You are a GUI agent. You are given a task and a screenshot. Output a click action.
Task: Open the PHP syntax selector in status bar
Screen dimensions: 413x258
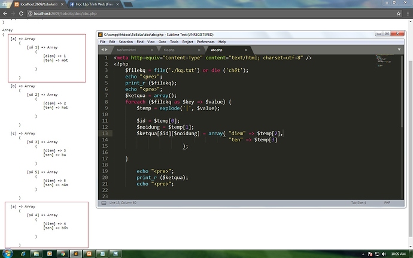point(386,203)
